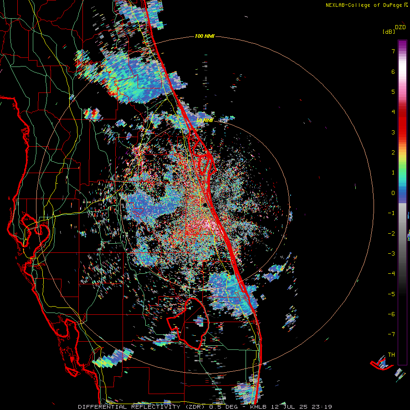Click the -2 value on color scale
Image resolution: width=410 pixels, height=410 pixels.
pyautogui.click(x=391, y=234)
